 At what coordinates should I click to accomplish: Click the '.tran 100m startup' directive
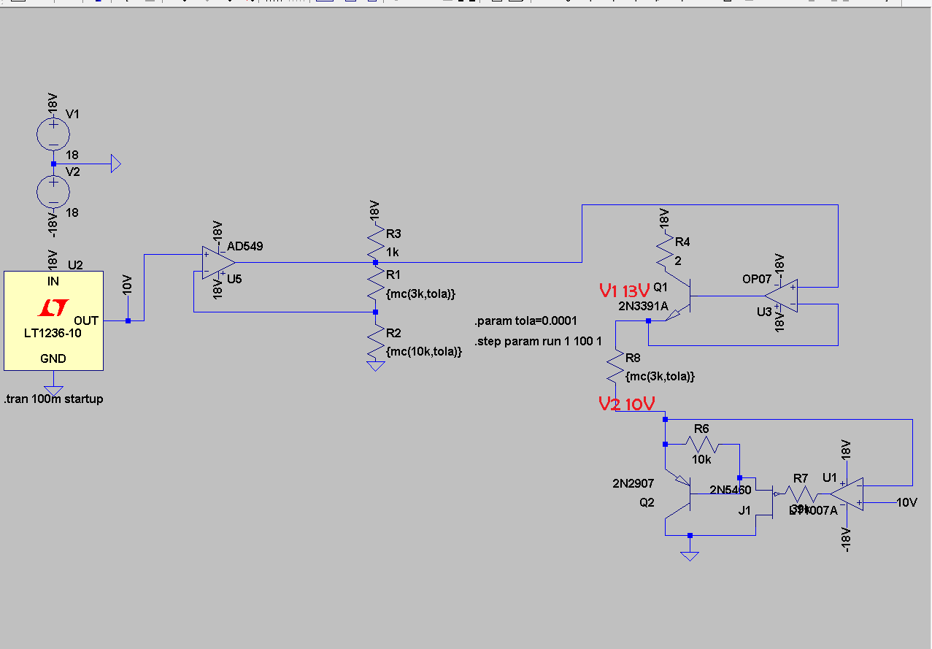click(53, 399)
